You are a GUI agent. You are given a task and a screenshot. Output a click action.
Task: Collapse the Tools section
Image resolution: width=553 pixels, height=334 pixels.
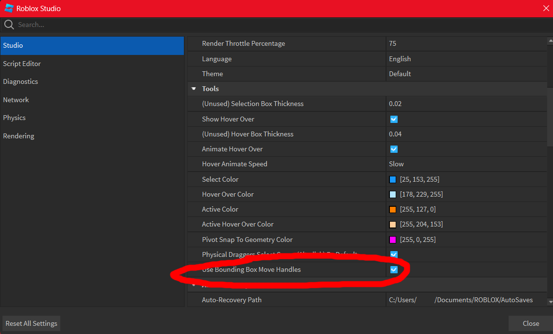click(194, 89)
